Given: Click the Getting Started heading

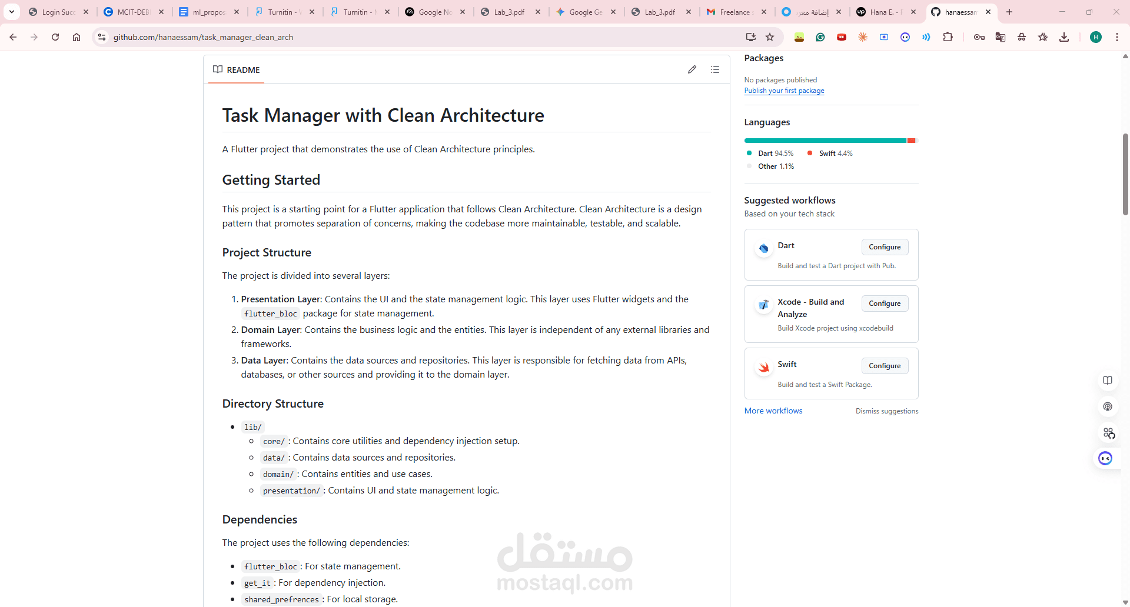Looking at the screenshot, I should [x=271, y=180].
